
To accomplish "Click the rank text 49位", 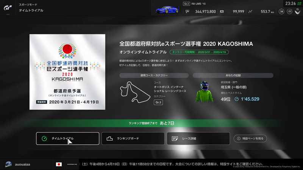I will [x=226, y=99].
